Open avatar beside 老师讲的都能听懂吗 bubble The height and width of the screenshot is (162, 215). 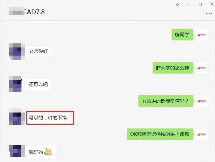point(201,101)
